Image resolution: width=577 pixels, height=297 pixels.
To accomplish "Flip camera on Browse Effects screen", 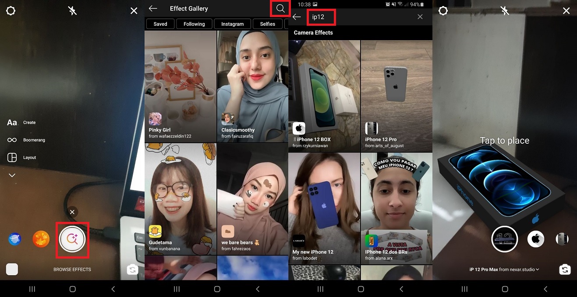I will pos(132,269).
